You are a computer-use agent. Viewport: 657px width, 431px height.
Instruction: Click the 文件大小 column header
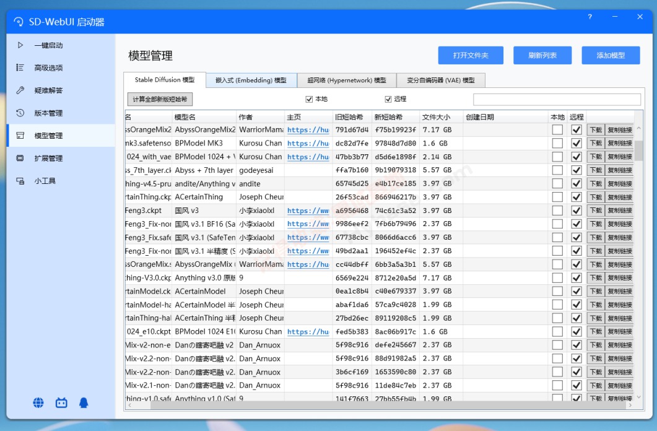[441, 117]
